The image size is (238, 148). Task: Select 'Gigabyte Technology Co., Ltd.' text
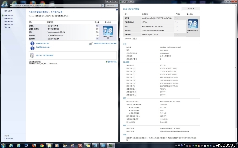click(x=170, y=47)
